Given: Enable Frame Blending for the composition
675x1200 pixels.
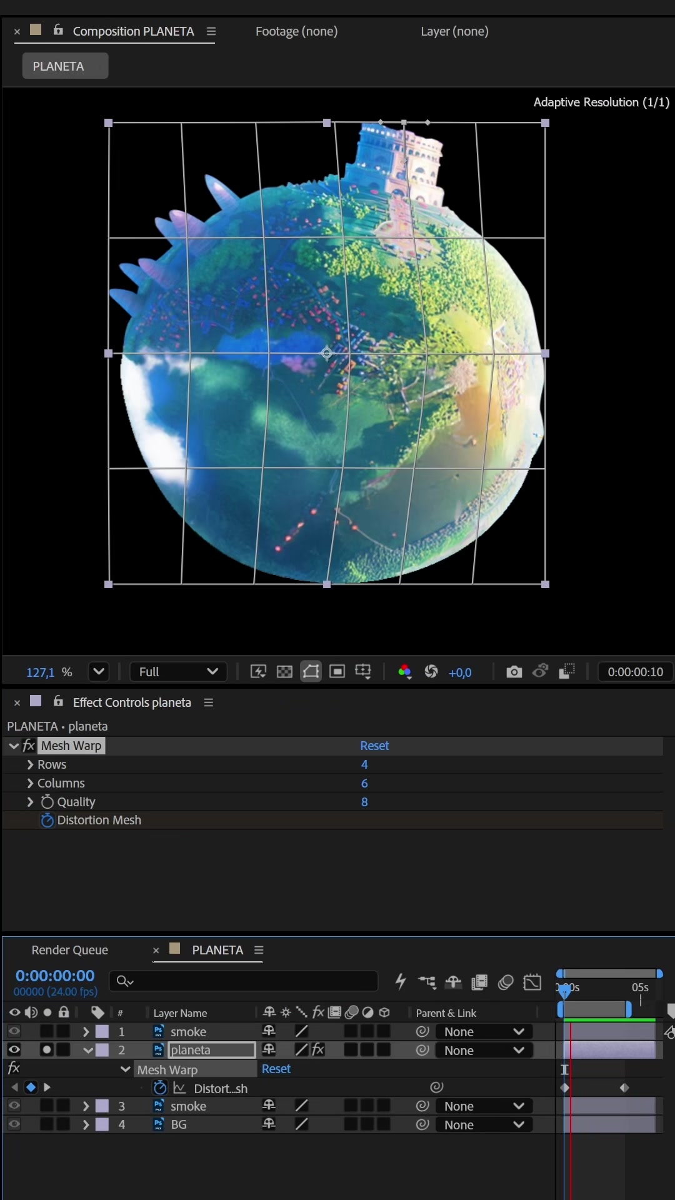Looking at the screenshot, I should click(x=479, y=982).
